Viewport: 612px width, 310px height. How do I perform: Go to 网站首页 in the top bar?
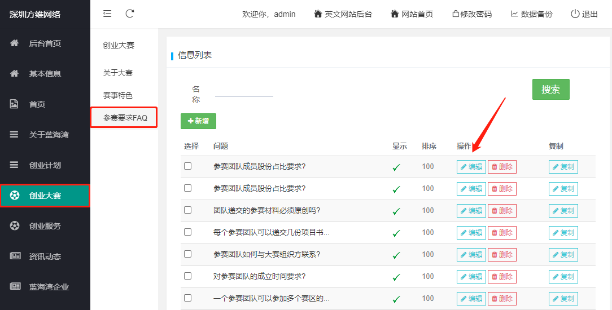coord(412,14)
